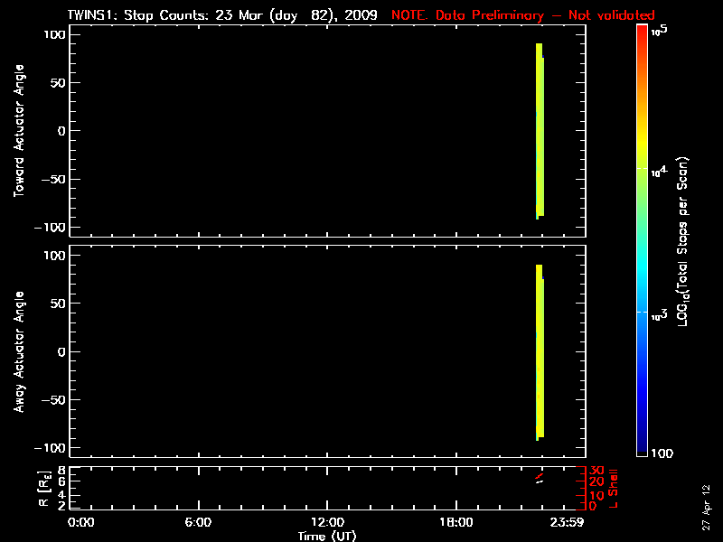Click the '-50' tick of the Away panel
The width and height of the screenshot is (723, 542).
point(53,400)
